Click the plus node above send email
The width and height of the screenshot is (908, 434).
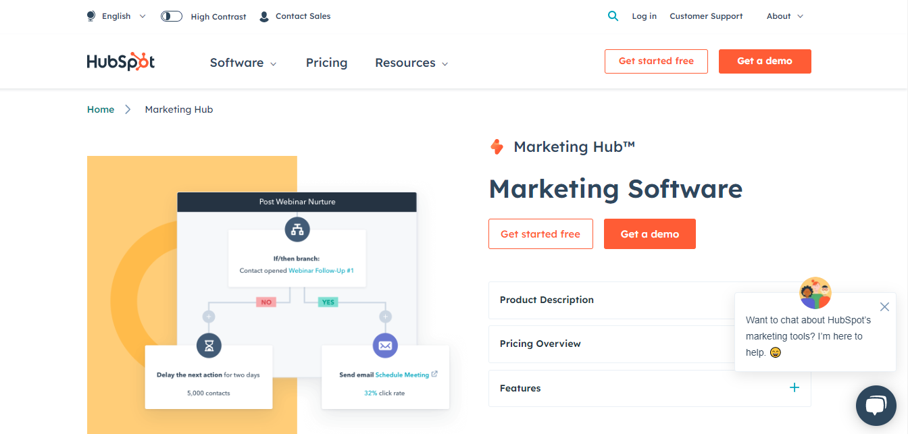385,316
